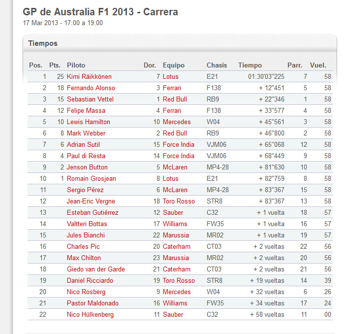Viewport: 345px width, 334px height.
Task: Select Jean-Eric Vergne link
Action: (x=91, y=201)
